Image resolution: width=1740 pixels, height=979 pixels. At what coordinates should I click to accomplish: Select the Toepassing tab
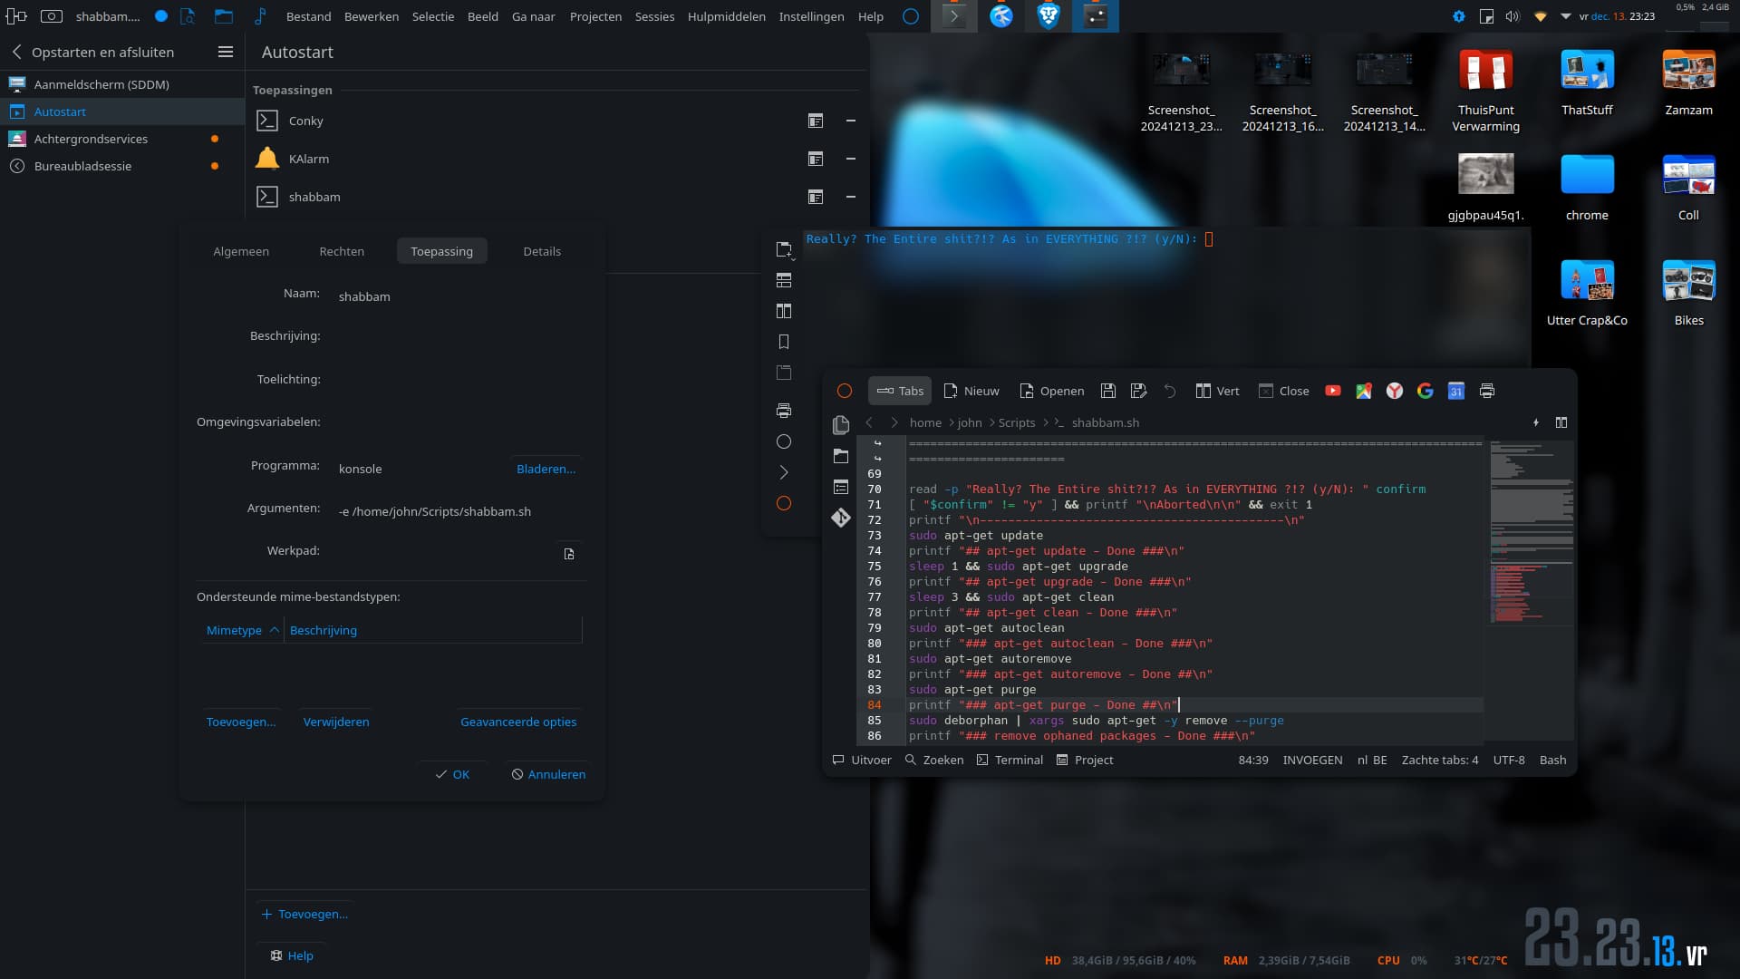[x=441, y=251]
